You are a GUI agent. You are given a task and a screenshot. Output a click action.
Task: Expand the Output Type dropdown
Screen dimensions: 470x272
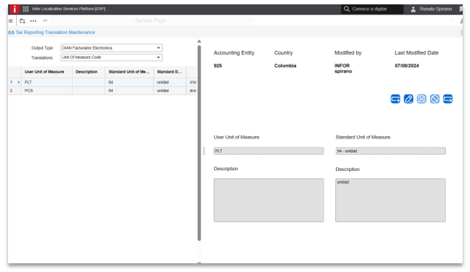(x=158, y=48)
